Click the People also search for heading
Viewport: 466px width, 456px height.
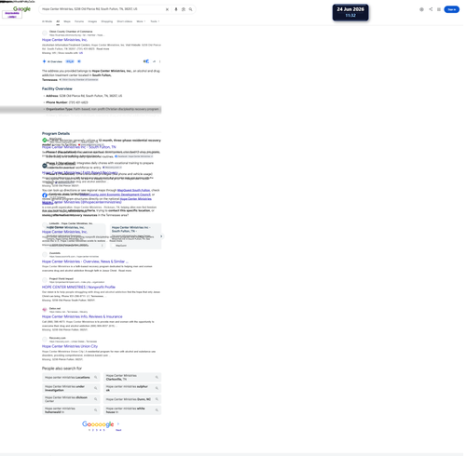coord(62,369)
